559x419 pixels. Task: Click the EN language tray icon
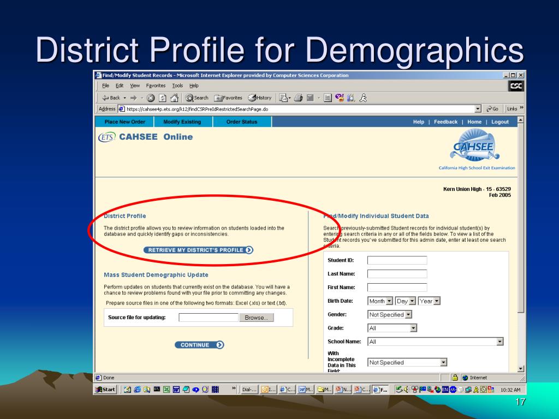pos(445,390)
